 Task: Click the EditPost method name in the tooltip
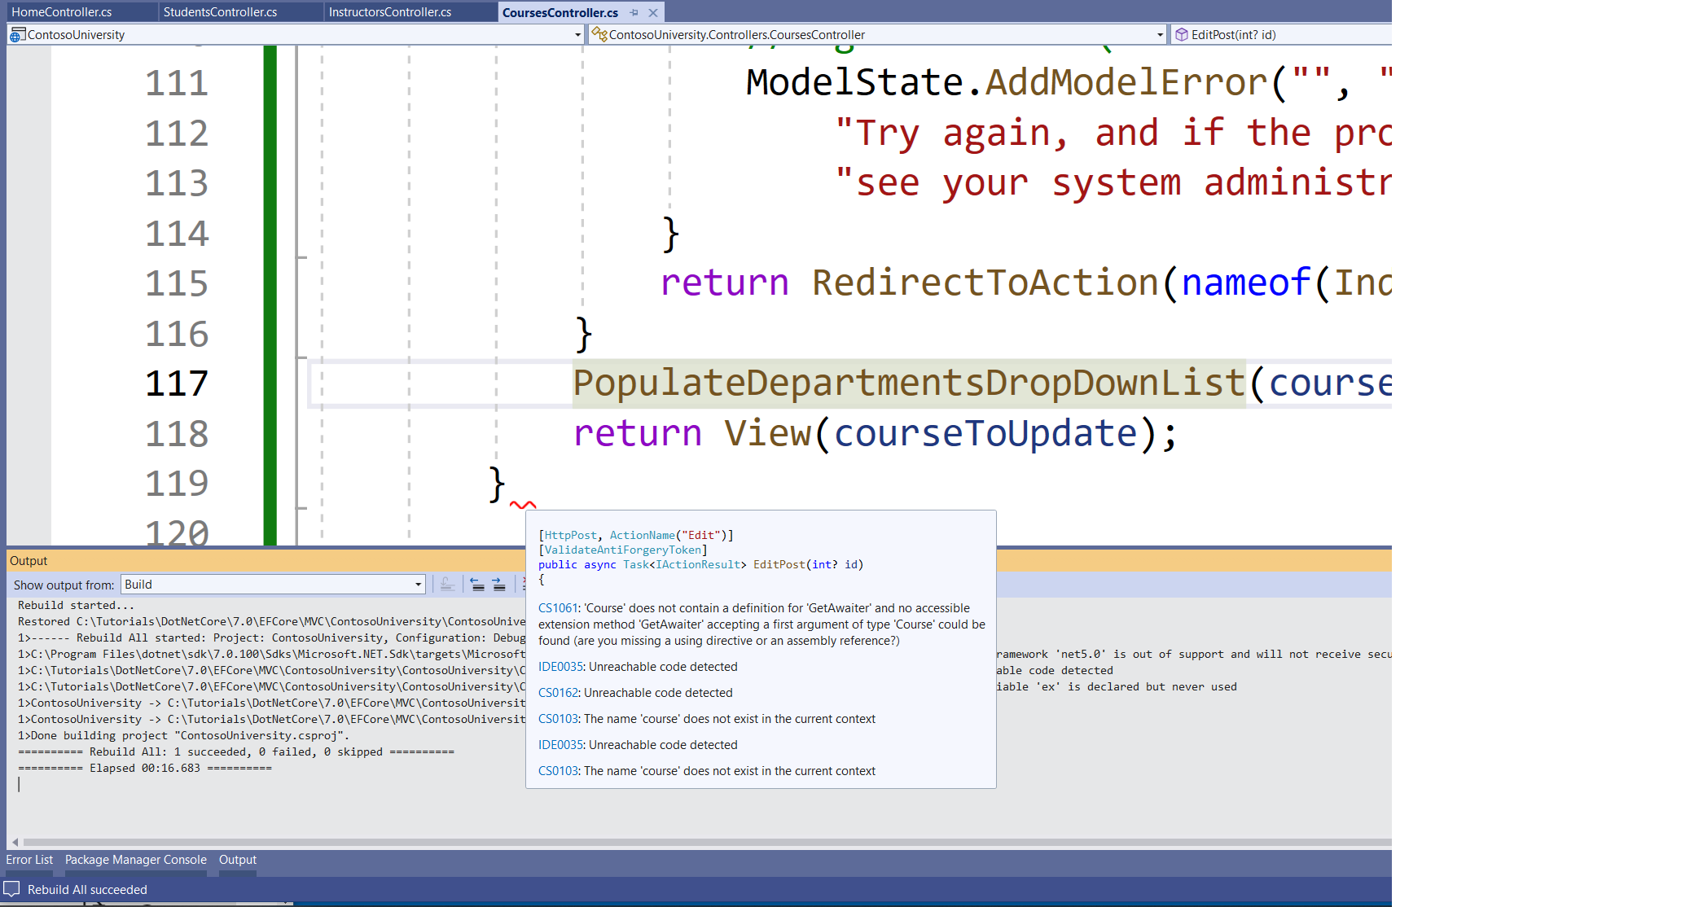[779, 565]
